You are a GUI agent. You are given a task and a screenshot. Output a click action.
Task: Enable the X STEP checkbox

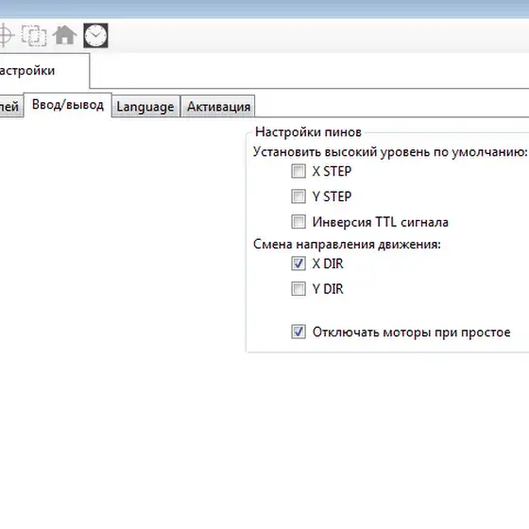[x=299, y=171]
